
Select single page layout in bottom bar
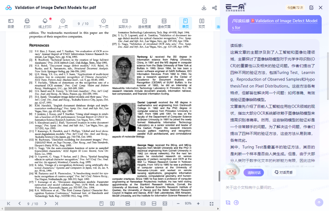click(101, 203)
